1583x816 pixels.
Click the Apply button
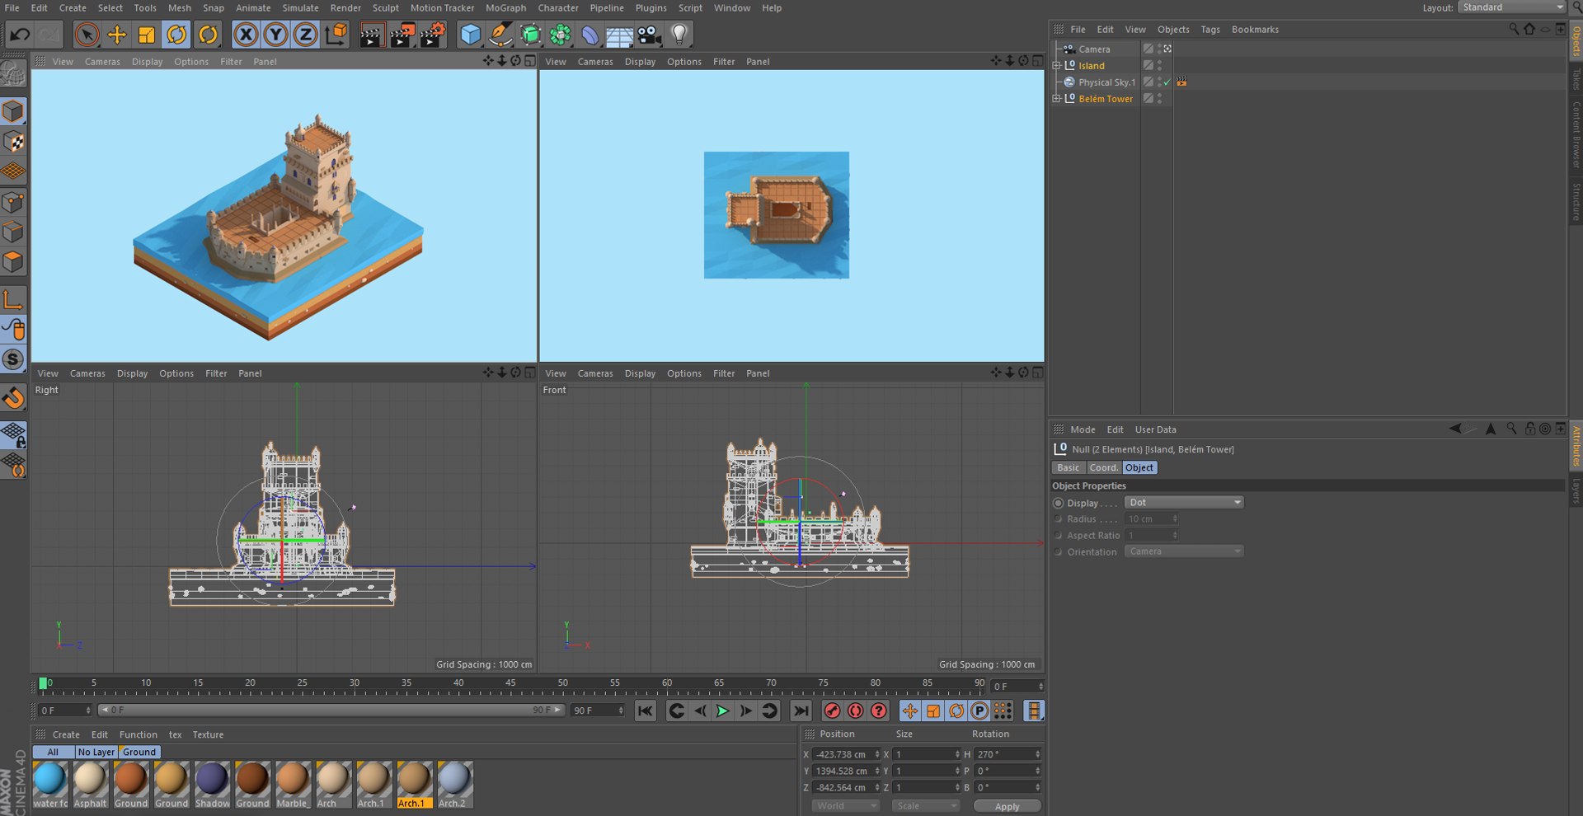[x=1007, y=806]
